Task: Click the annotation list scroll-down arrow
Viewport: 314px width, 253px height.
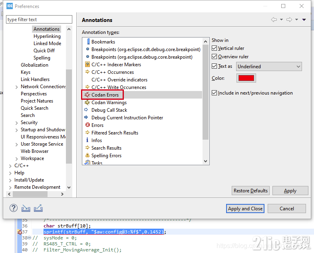Action: 205,161
